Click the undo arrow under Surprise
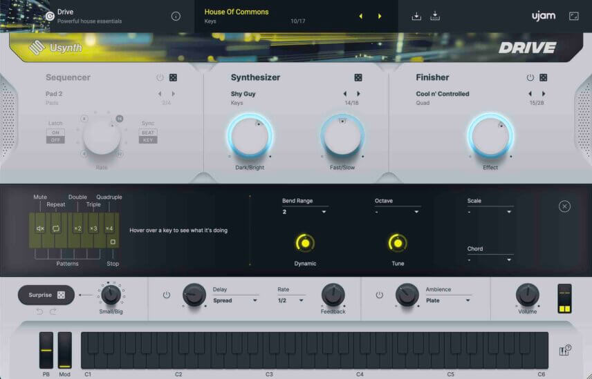Image resolution: width=592 pixels, height=379 pixels. point(39,311)
